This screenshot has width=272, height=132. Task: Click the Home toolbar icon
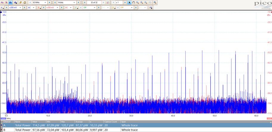[x=25, y=2]
